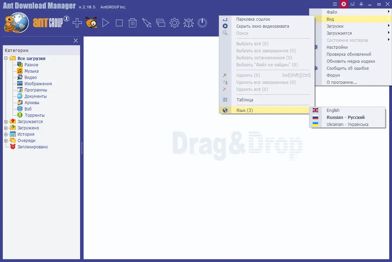Click the bug report icon in the toolbar
The image size is (392, 262).
click(189, 22)
